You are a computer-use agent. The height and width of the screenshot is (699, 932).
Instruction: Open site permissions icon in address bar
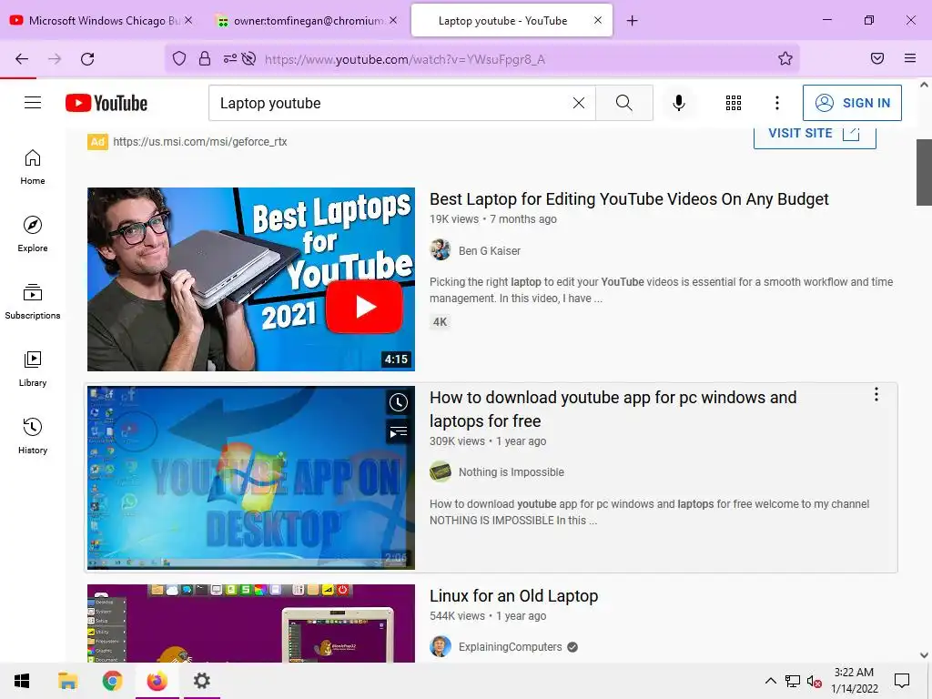230,58
